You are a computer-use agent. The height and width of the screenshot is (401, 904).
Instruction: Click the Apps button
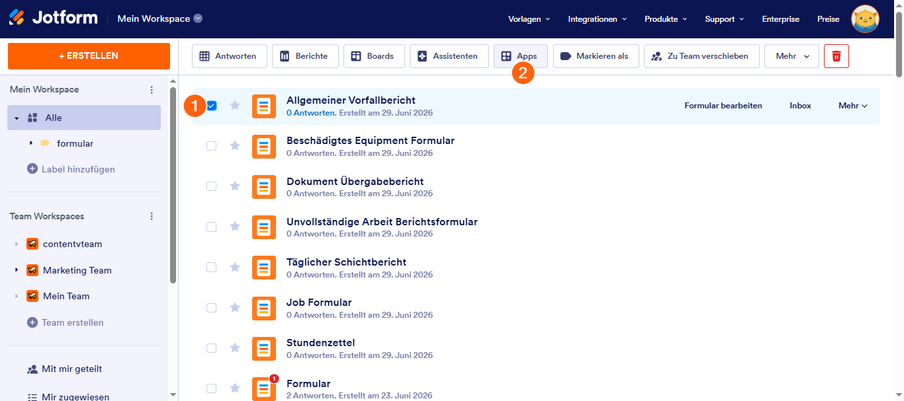(520, 56)
